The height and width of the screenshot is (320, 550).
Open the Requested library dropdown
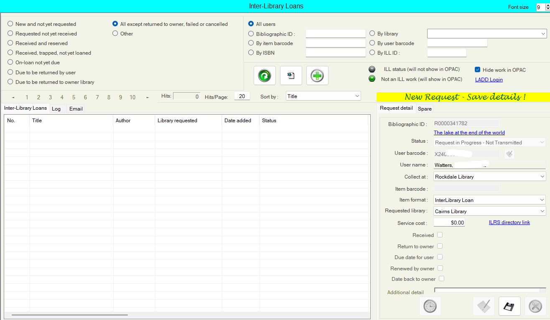click(x=489, y=212)
